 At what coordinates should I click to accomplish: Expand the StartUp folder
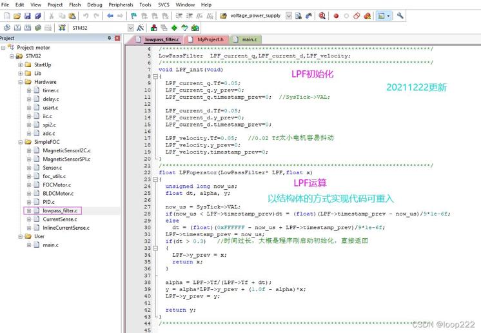[20, 65]
